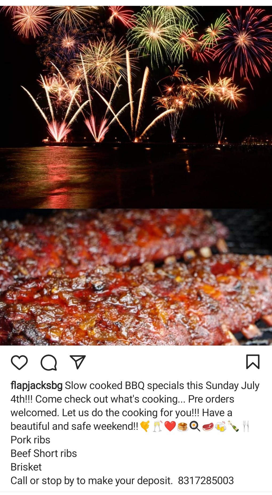
Task: Save post with the bookmark icon
Action: [253, 362]
